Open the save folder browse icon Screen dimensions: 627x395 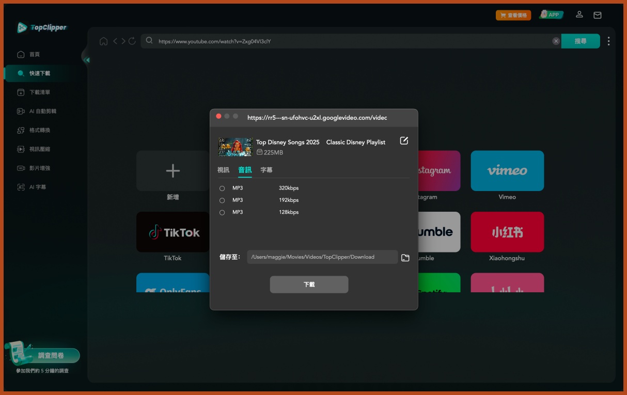coord(405,257)
